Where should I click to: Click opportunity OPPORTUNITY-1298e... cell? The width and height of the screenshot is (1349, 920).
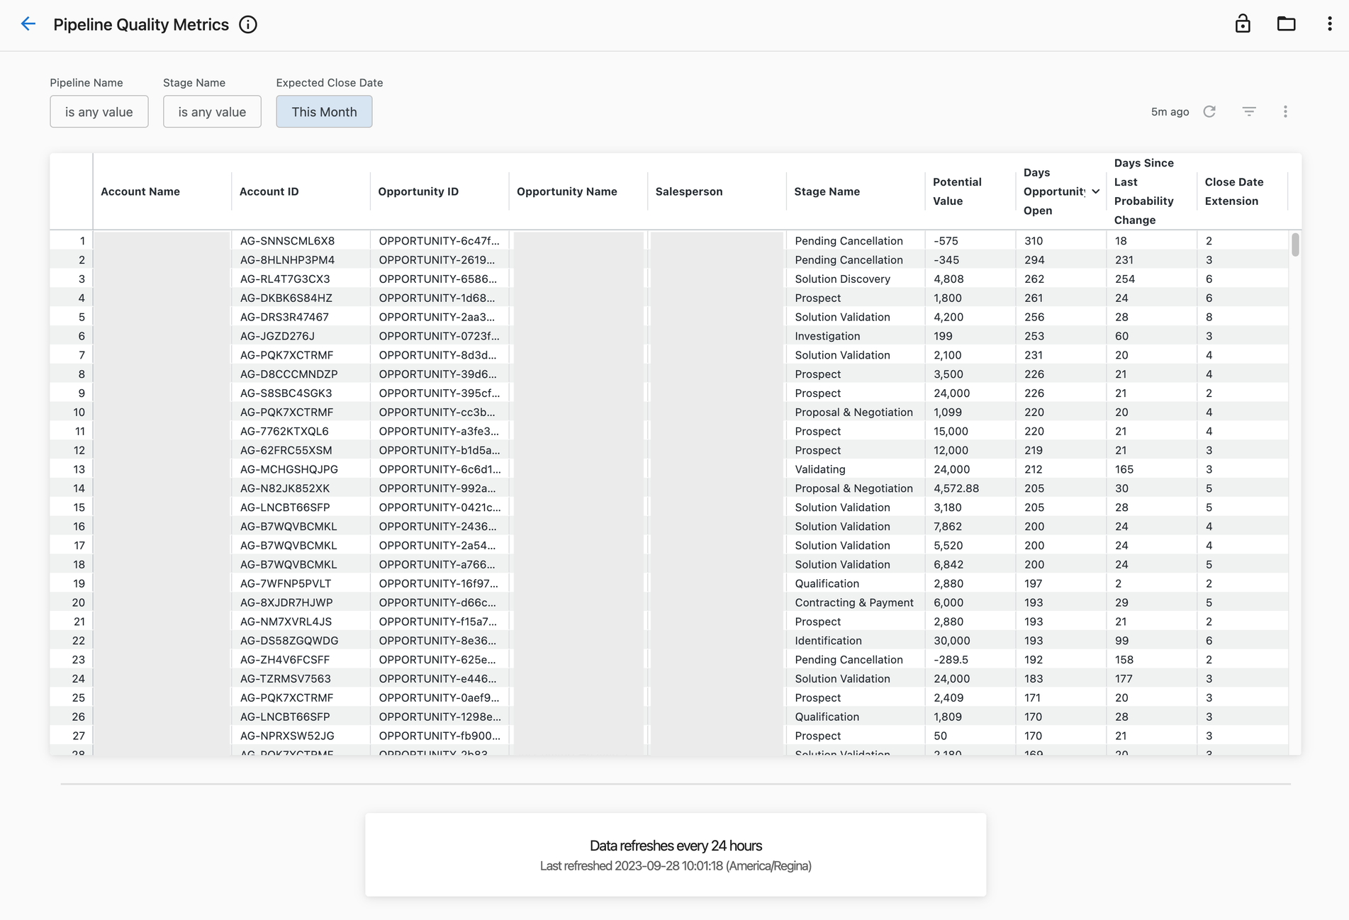440,717
